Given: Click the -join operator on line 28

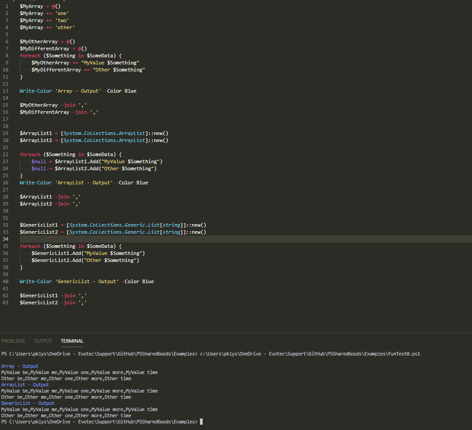Looking at the screenshot, I should (x=63, y=196).
